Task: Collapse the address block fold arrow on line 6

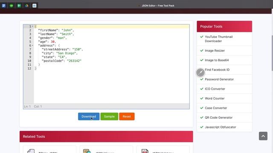Action: [32, 45]
